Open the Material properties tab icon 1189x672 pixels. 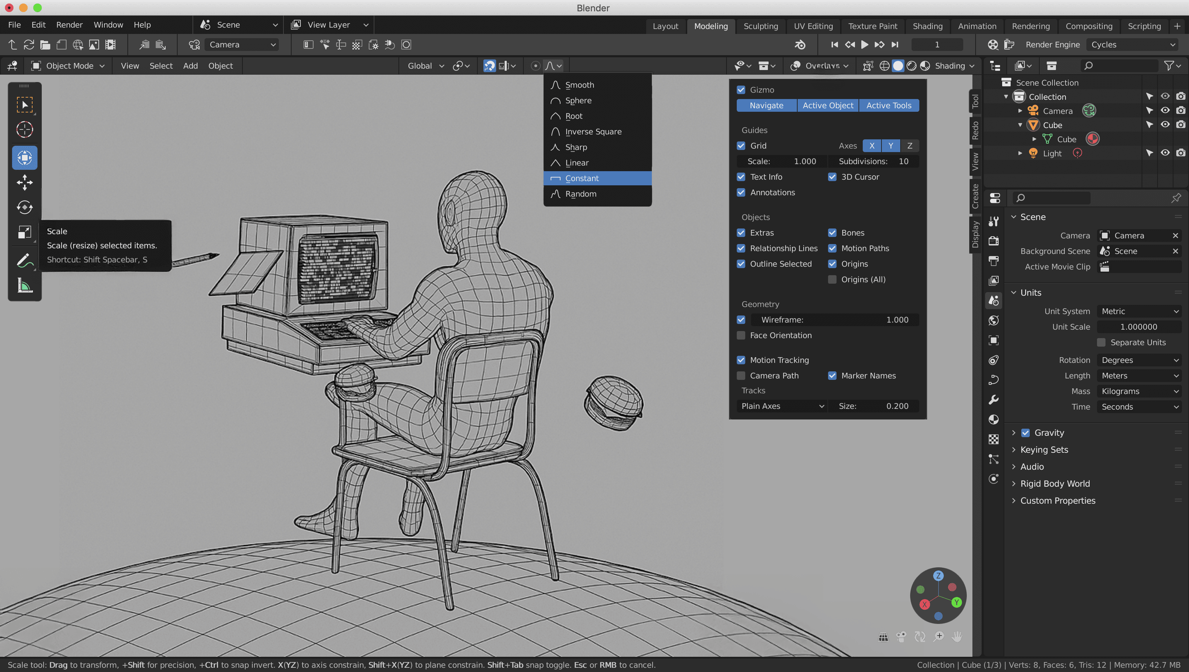994,419
